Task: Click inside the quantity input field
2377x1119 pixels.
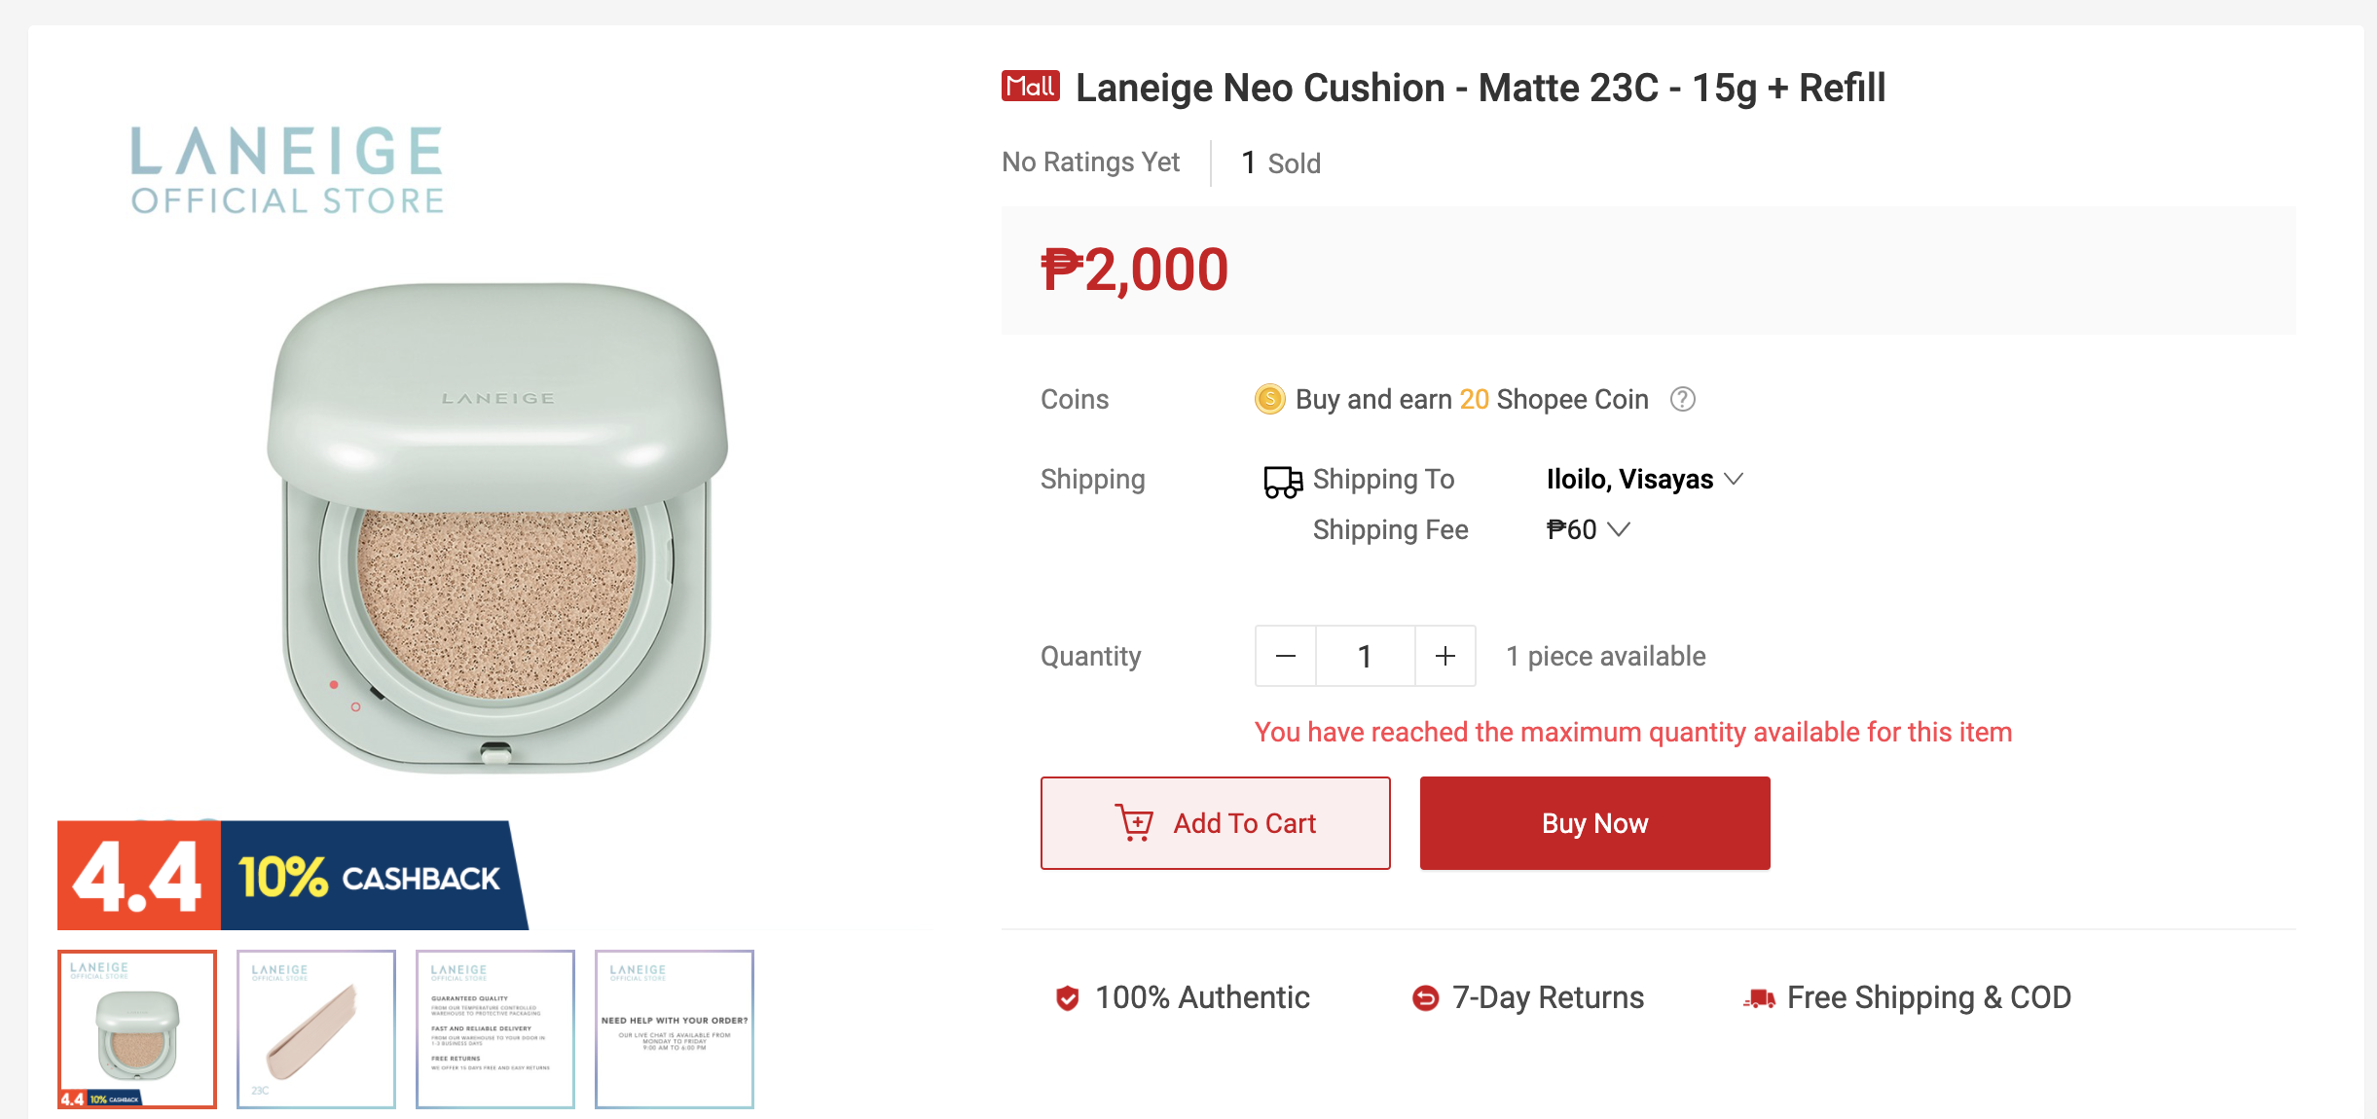Action: click(1365, 656)
